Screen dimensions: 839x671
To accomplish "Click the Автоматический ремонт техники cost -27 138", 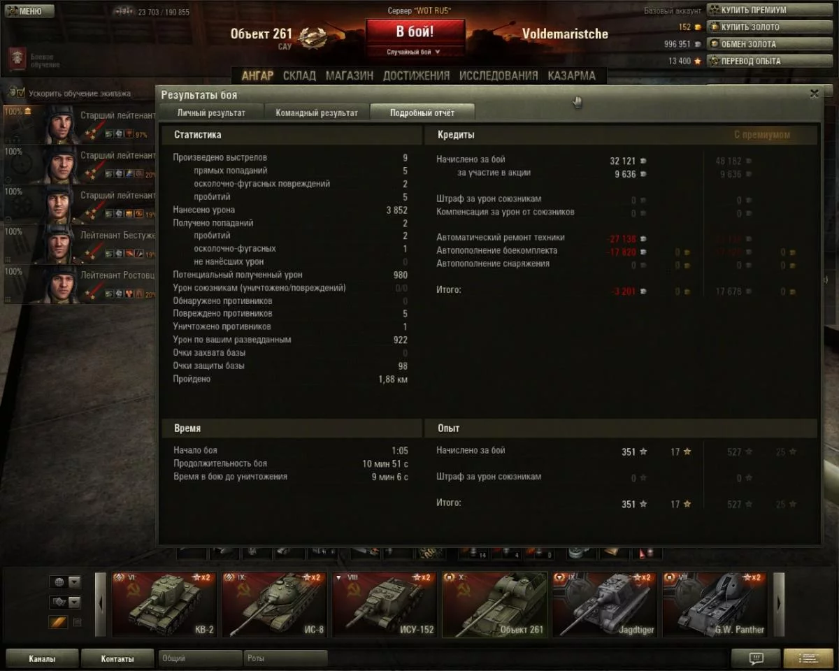I will pyautogui.click(x=621, y=239).
